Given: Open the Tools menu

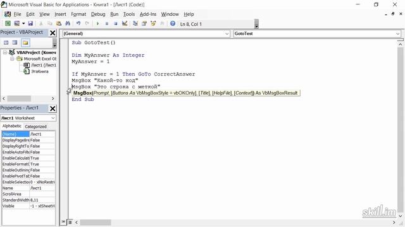Looking at the screenshot, I should tap(129, 14).
